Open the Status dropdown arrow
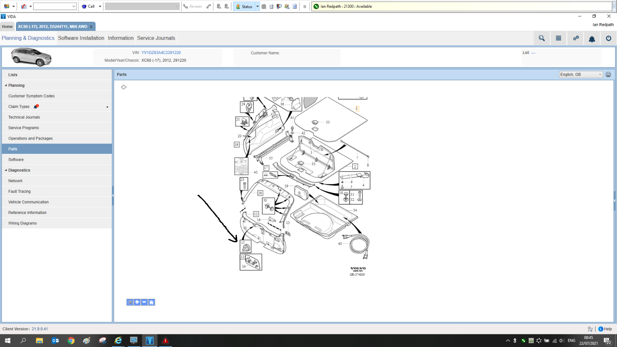Screen dimensions: 617x347 (x=258, y=7)
